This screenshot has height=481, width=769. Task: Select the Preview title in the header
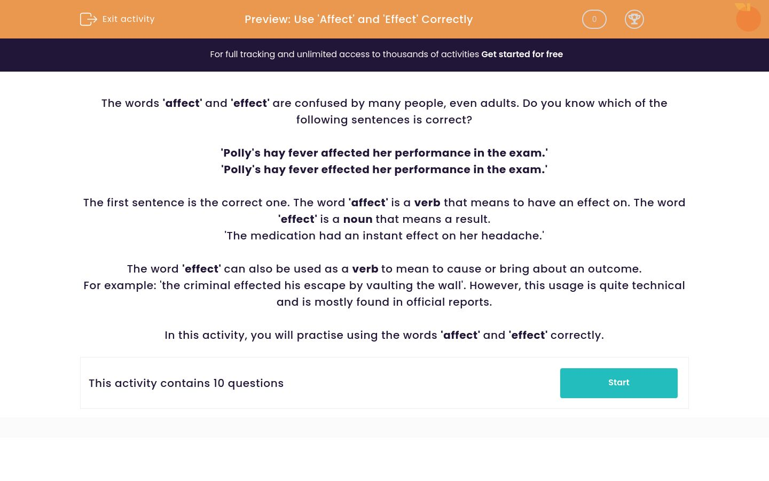(359, 19)
